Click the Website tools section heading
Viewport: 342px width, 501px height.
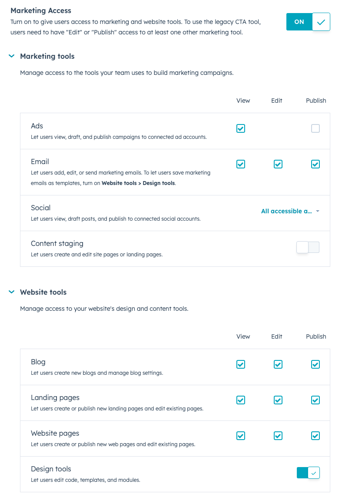click(x=43, y=292)
